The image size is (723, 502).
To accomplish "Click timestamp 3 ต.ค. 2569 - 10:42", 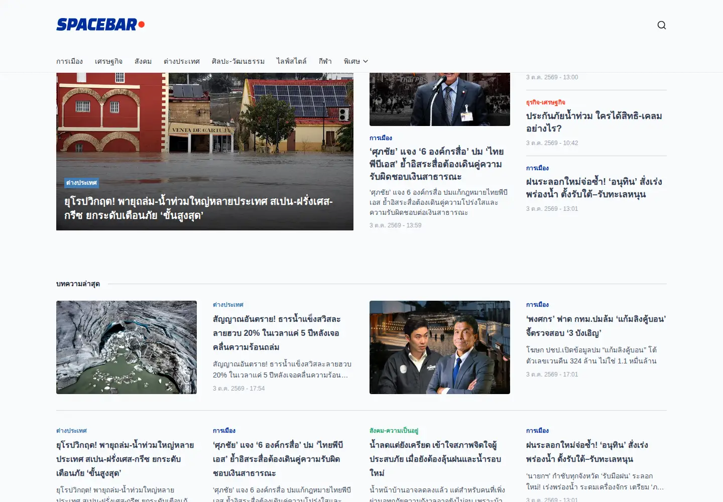I will 552,143.
